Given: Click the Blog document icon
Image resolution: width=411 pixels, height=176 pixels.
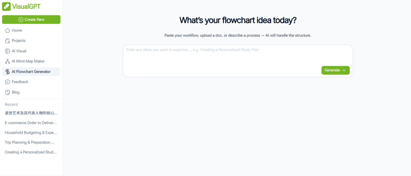Looking at the screenshot, I should point(7,92).
